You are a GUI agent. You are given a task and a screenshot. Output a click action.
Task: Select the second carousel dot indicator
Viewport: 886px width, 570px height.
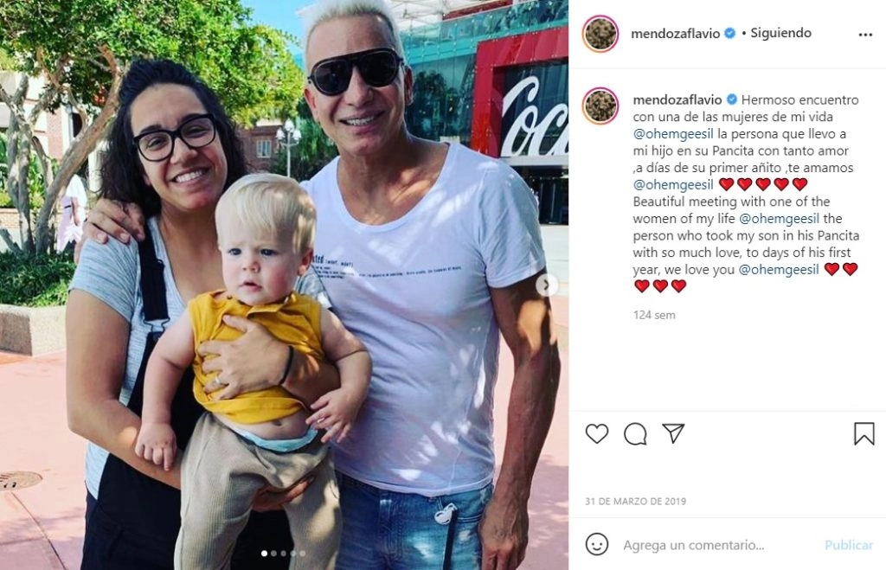click(274, 554)
